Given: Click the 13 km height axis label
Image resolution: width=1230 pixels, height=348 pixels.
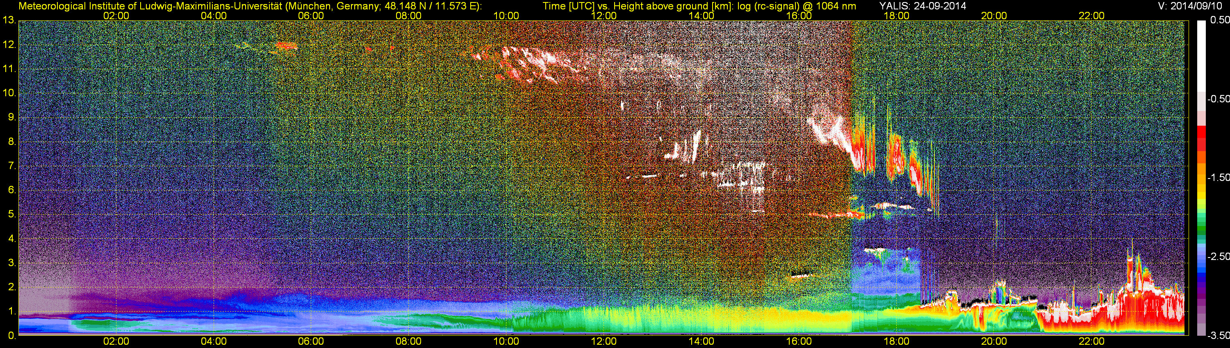Looking at the screenshot, I should [9, 20].
